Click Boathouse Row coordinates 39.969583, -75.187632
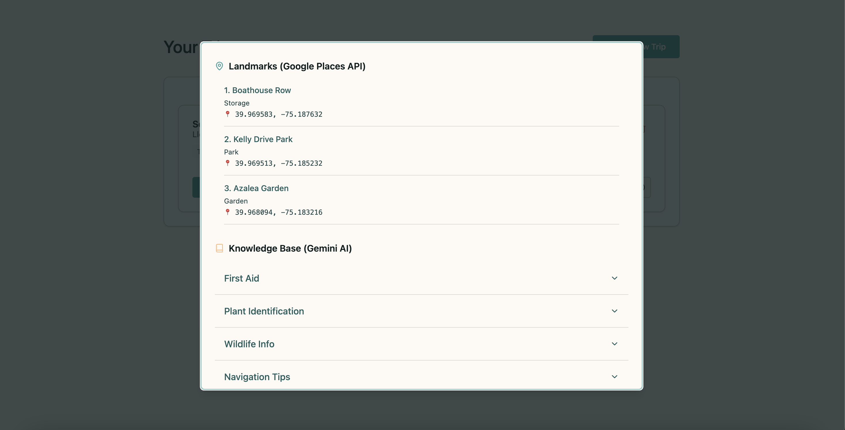The width and height of the screenshot is (845, 430). click(x=278, y=114)
